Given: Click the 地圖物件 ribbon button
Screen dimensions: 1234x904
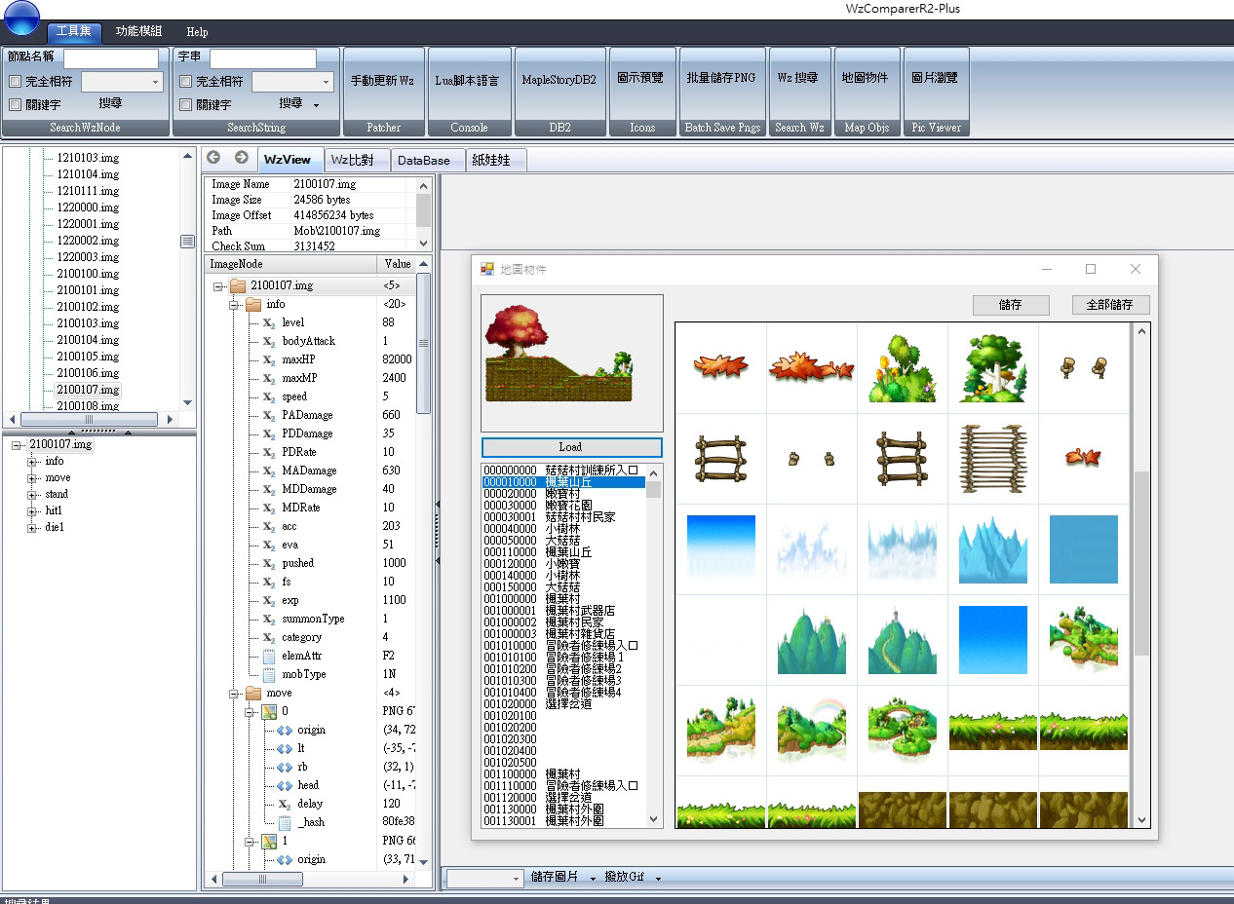Looking at the screenshot, I should coord(867,80).
